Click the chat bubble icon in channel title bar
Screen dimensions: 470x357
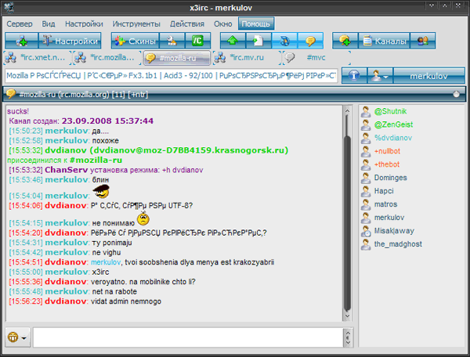[11, 94]
